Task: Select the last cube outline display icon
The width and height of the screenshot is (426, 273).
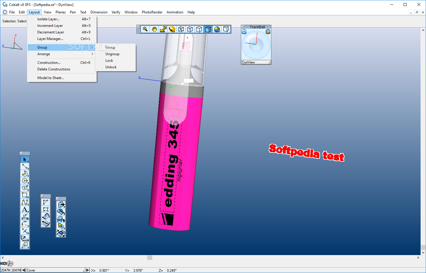Action: tap(226, 29)
